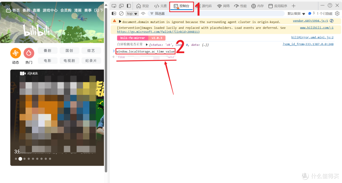
Task: Clear the console with the circle-slash icon
Action: coord(121,14)
